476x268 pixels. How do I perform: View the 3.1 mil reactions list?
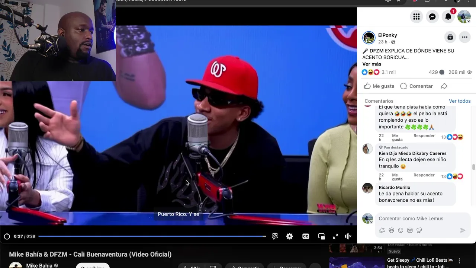379,72
